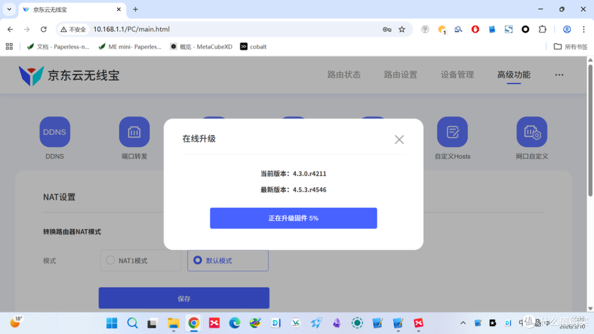Click the 京东云无线宝 logo
Viewport: 594px width, 334px height.
coord(69,75)
